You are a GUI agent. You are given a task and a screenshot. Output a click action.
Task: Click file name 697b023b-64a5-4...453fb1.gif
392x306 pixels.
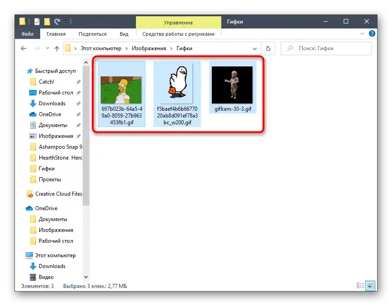pyautogui.click(x=122, y=116)
